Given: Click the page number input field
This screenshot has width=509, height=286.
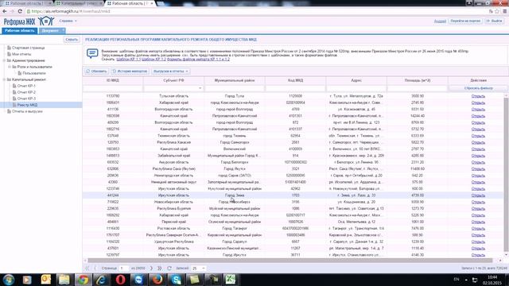Looking at the screenshot, I should [x=123, y=269].
